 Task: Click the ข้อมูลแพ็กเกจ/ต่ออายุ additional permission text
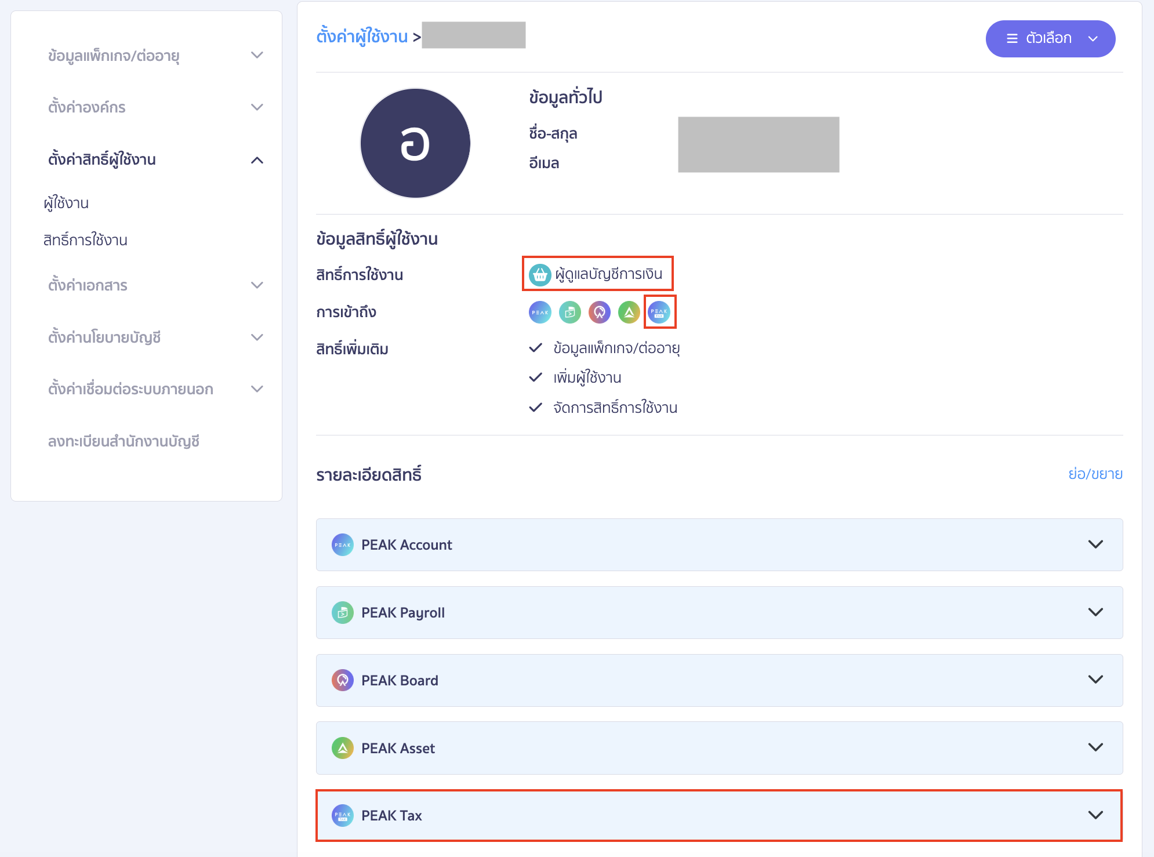coord(616,348)
